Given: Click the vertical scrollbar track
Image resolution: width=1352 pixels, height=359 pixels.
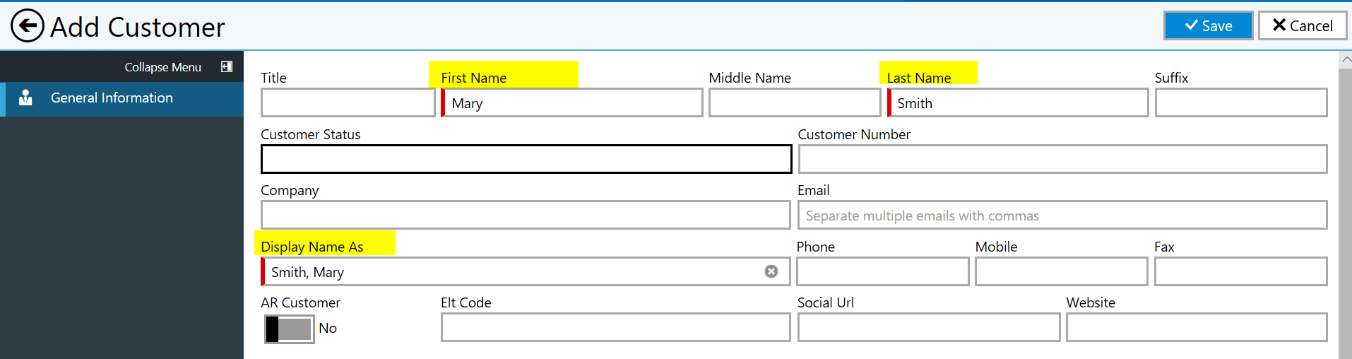Looking at the screenshot, I should click(1346, 212).
